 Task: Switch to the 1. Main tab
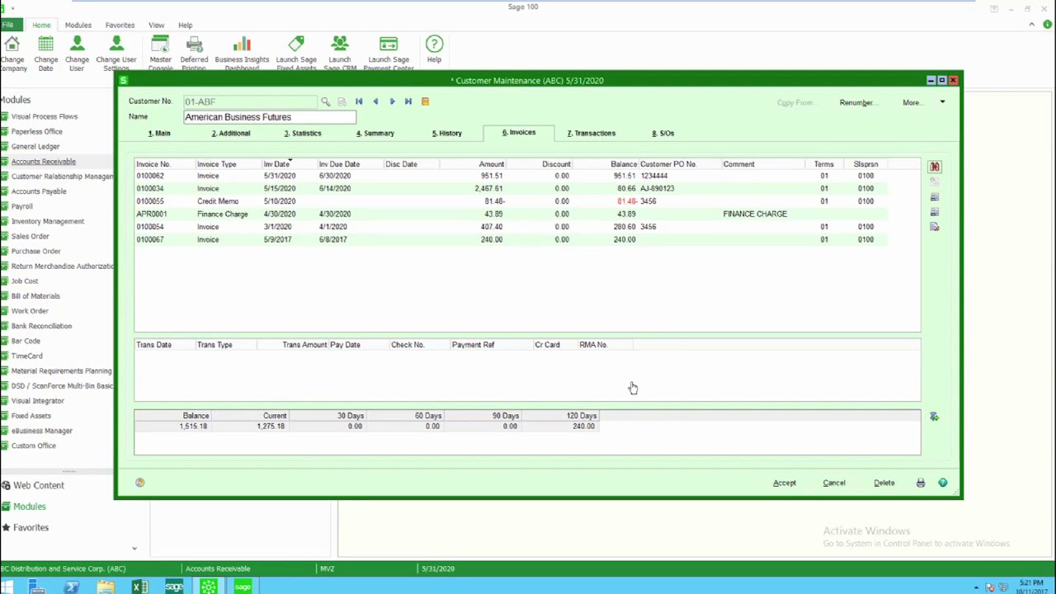pyautogui.click(x=159, y=133)
